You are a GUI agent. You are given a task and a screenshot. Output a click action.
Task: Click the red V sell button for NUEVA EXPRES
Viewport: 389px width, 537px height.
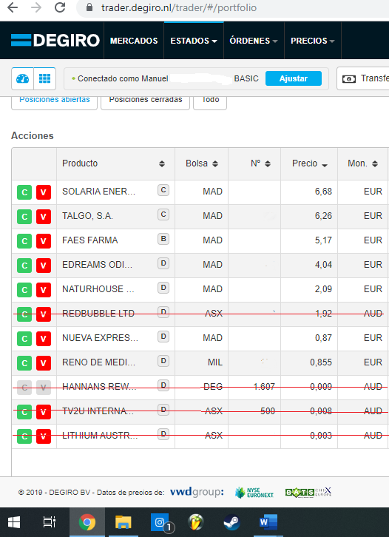click(44, 338)
